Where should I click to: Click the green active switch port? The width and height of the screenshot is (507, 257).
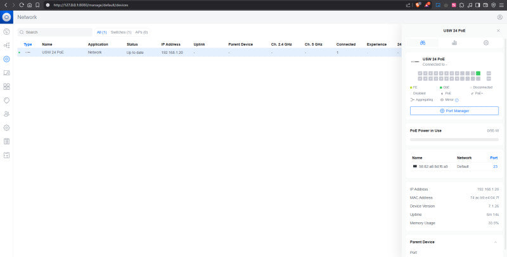click(478, 73)
